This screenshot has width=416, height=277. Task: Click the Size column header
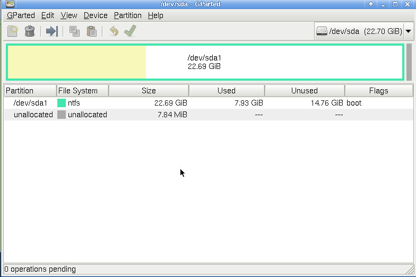pos(149,91)
